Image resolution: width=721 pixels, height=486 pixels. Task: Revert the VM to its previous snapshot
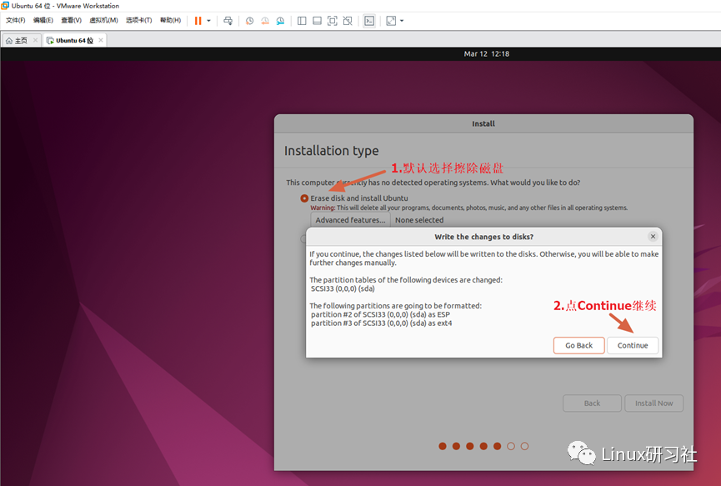[265, 21]
